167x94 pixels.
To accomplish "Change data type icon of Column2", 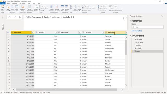I will [36, 32].
